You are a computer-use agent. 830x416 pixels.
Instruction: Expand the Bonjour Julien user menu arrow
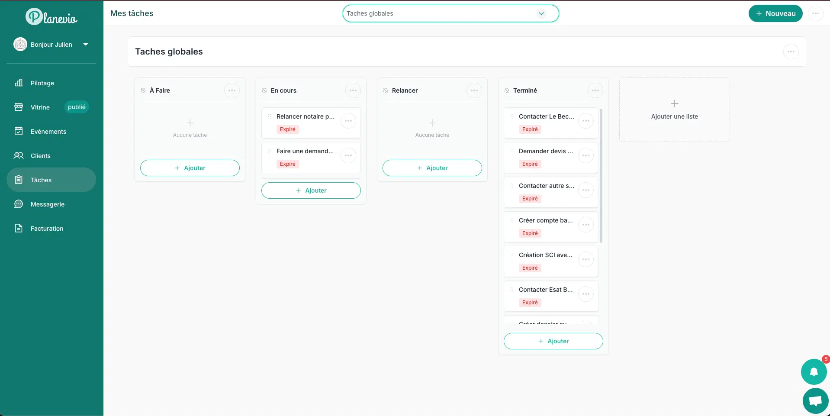coord(86,44)
